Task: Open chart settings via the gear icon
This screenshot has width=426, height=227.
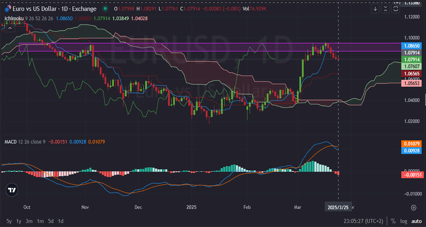Action: tap(414, 208)
